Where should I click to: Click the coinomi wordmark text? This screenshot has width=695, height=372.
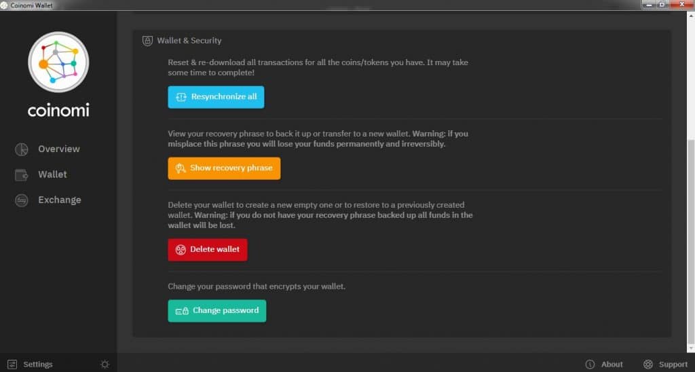(58, 109)
